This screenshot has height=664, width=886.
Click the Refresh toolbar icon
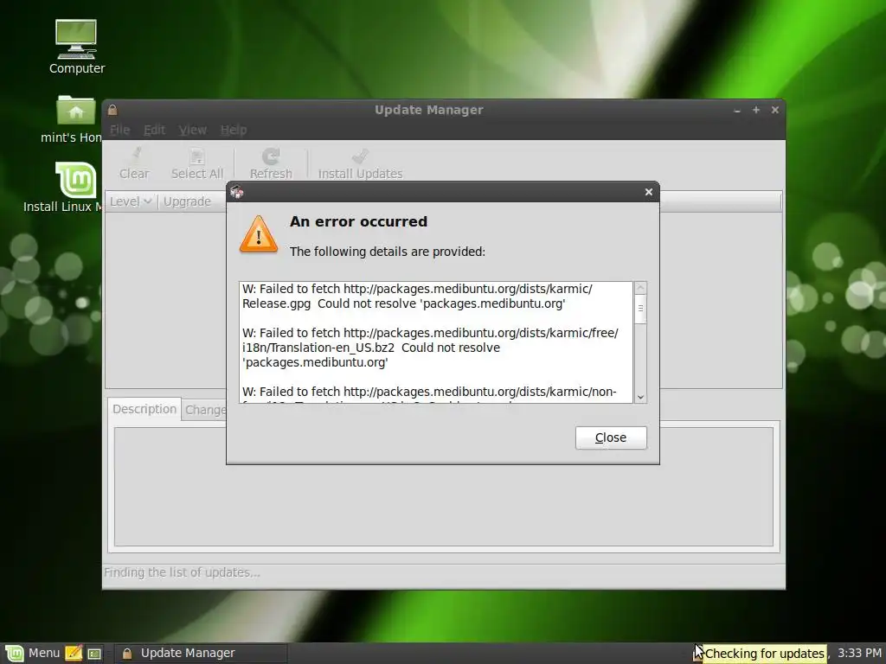[271, 163]
